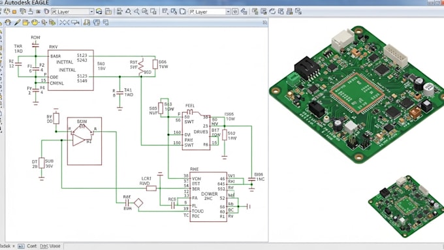Click the two figures icon in second toolbar
Viewport: 444px width, 250px height.
[87, 22]
